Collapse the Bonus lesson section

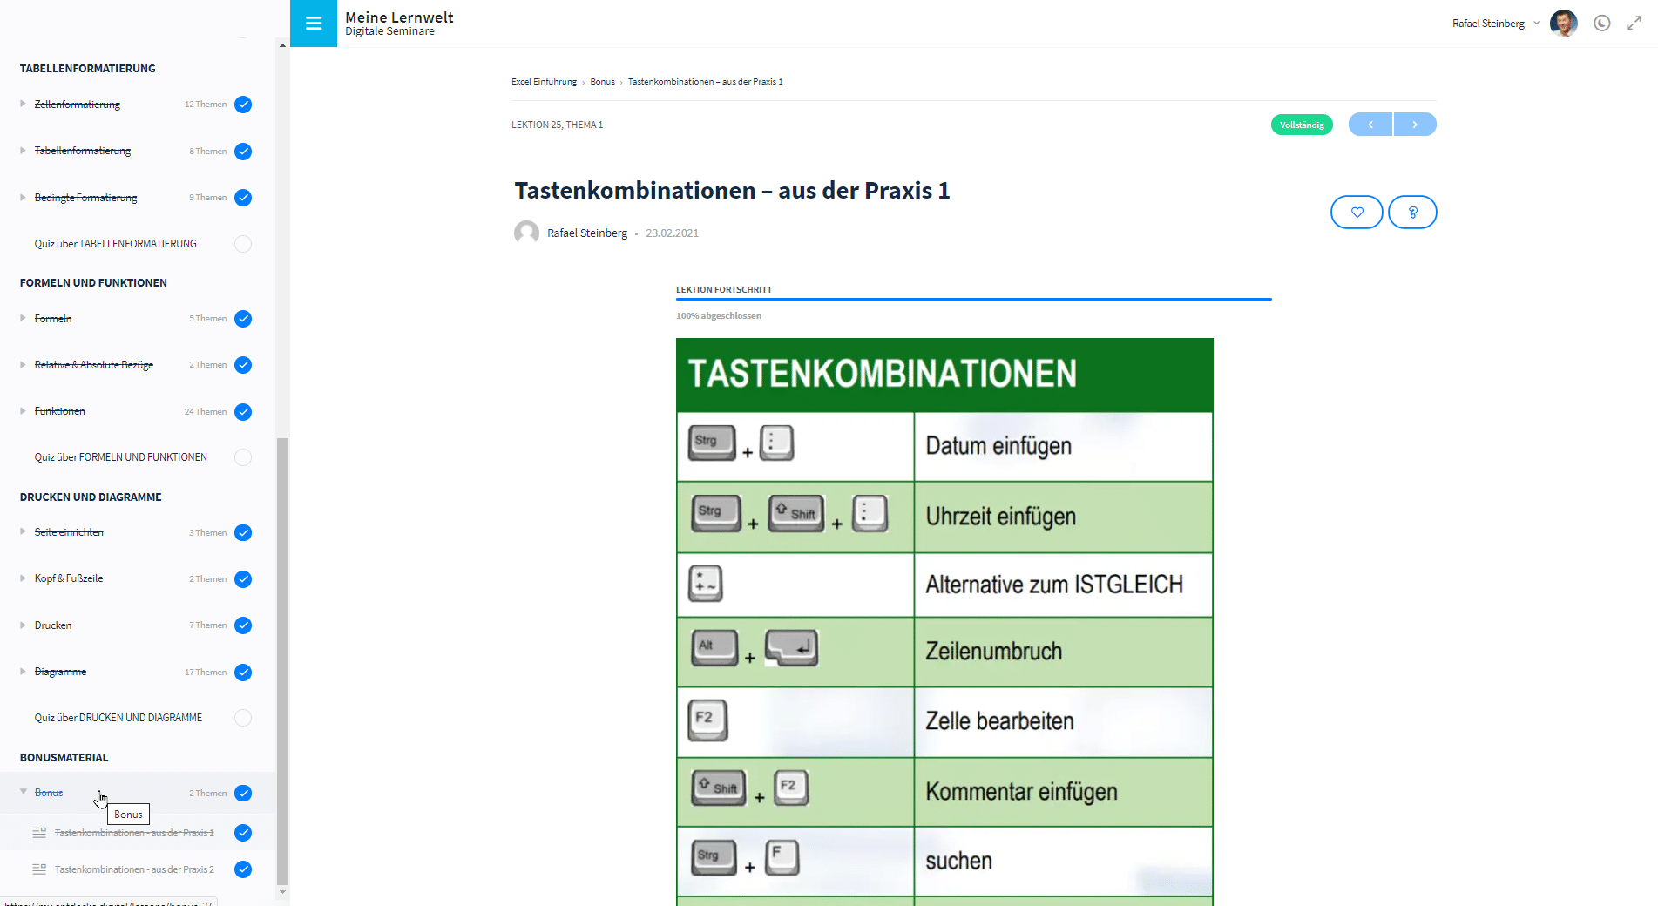[24, 792]
